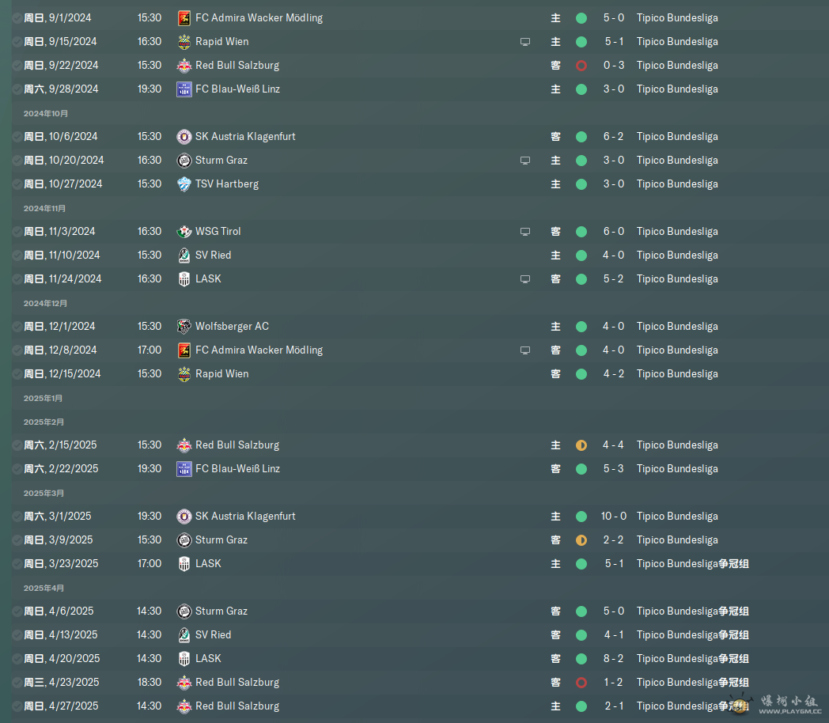Screen dimensions: 829x723
Task: Toggle the check circle beside 11/3/2024 fixture
Action: click(17, 232)
